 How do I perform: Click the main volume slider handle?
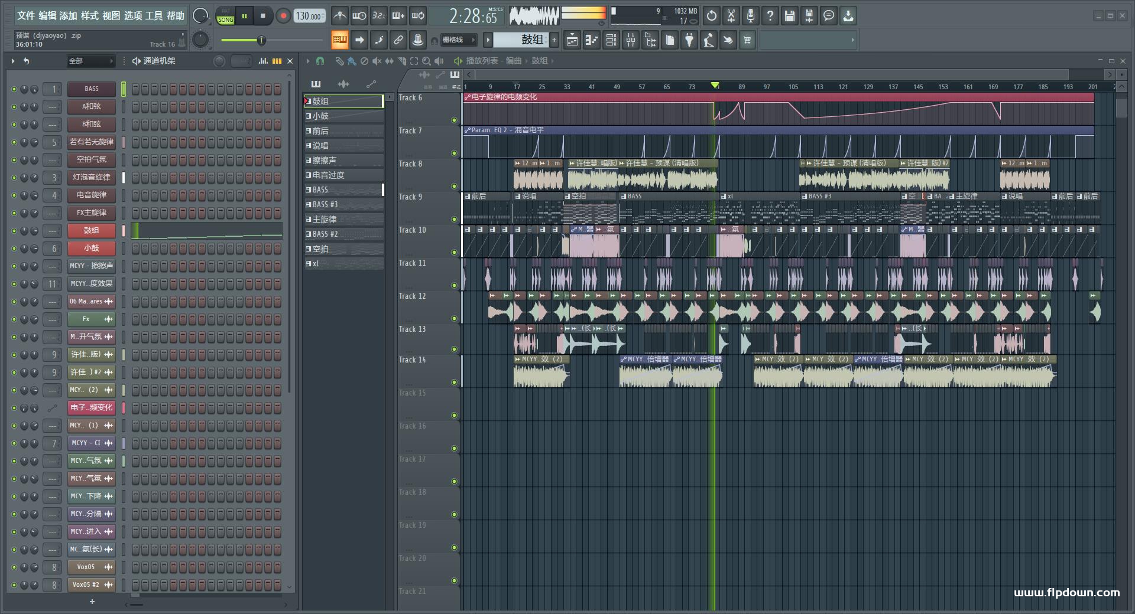pos(261,40)
